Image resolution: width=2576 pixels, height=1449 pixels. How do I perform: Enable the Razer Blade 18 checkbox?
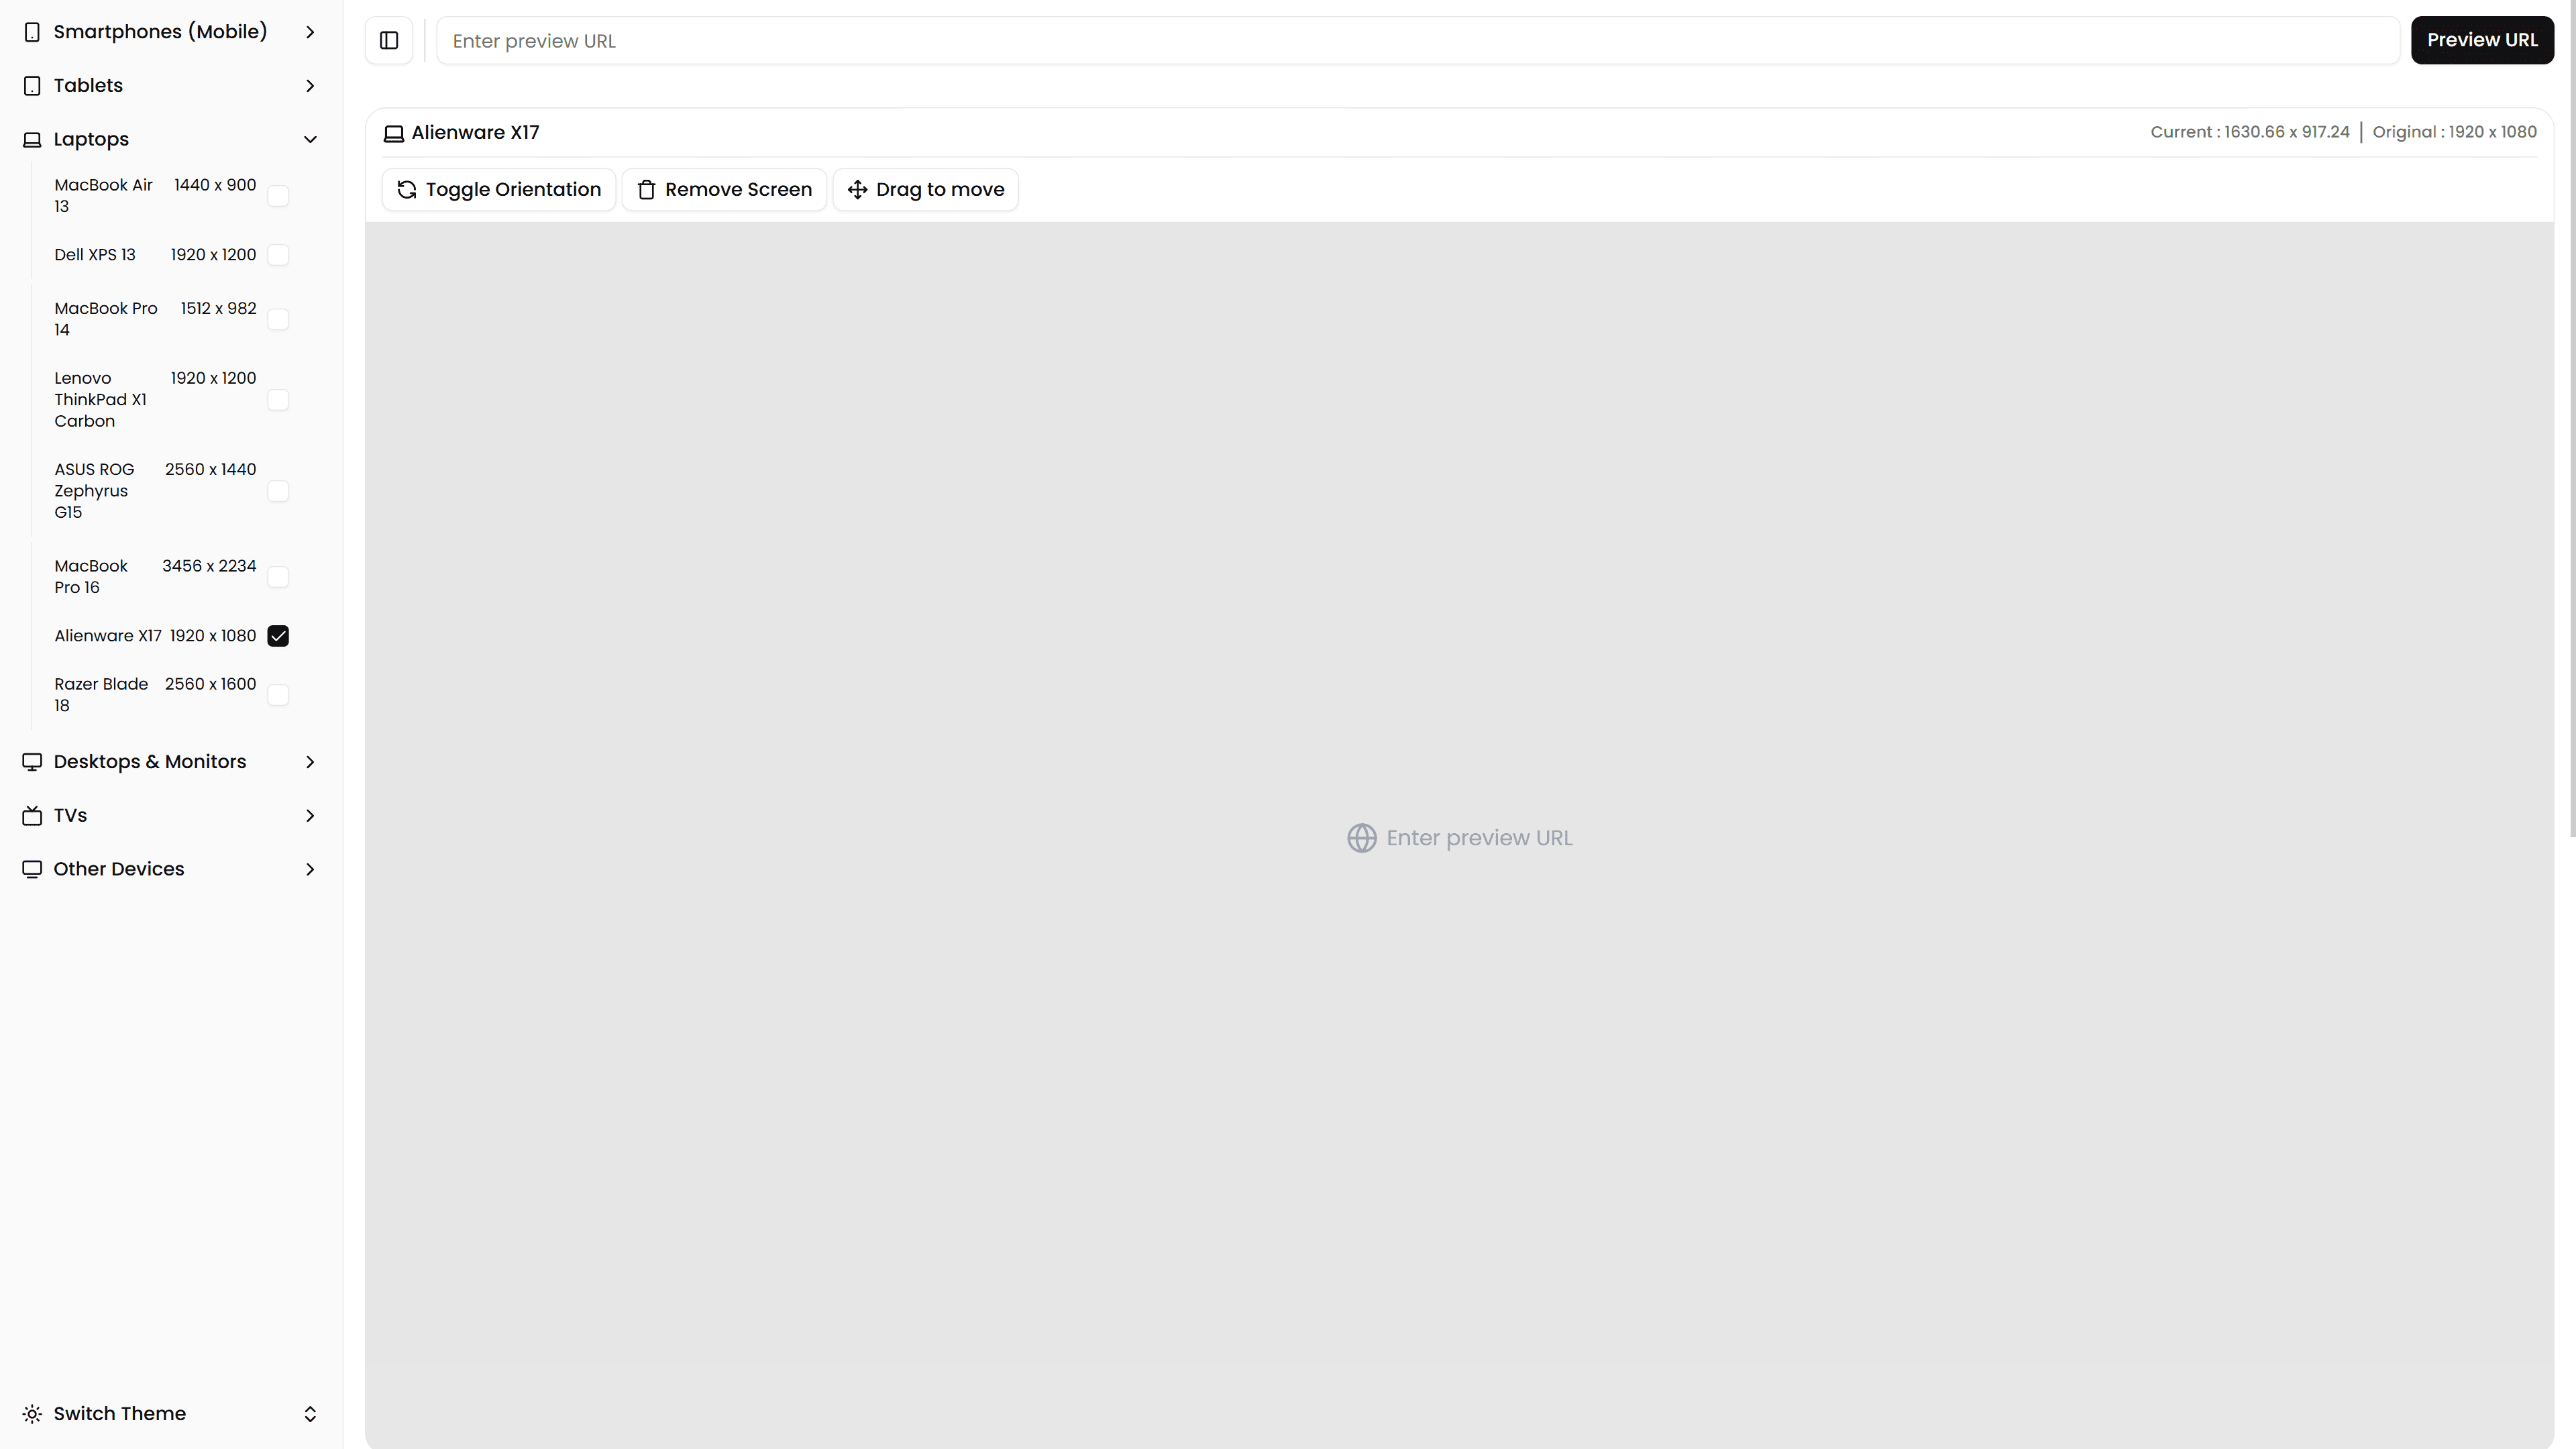click(x=278, y=694)
